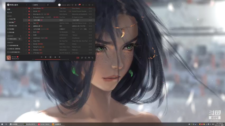Select the song Animals
Image resolution: width=225 pixels, height=126 pixels.
pos(35,11)
